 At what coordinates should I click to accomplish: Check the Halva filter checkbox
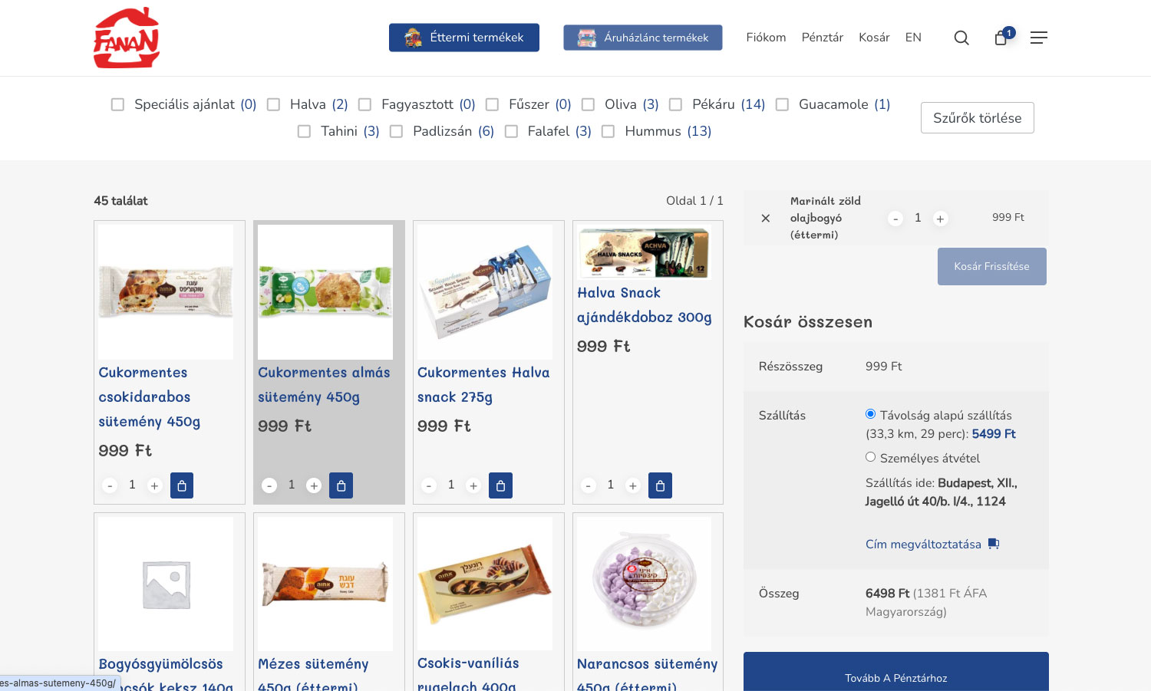click(x=273, y=104)
